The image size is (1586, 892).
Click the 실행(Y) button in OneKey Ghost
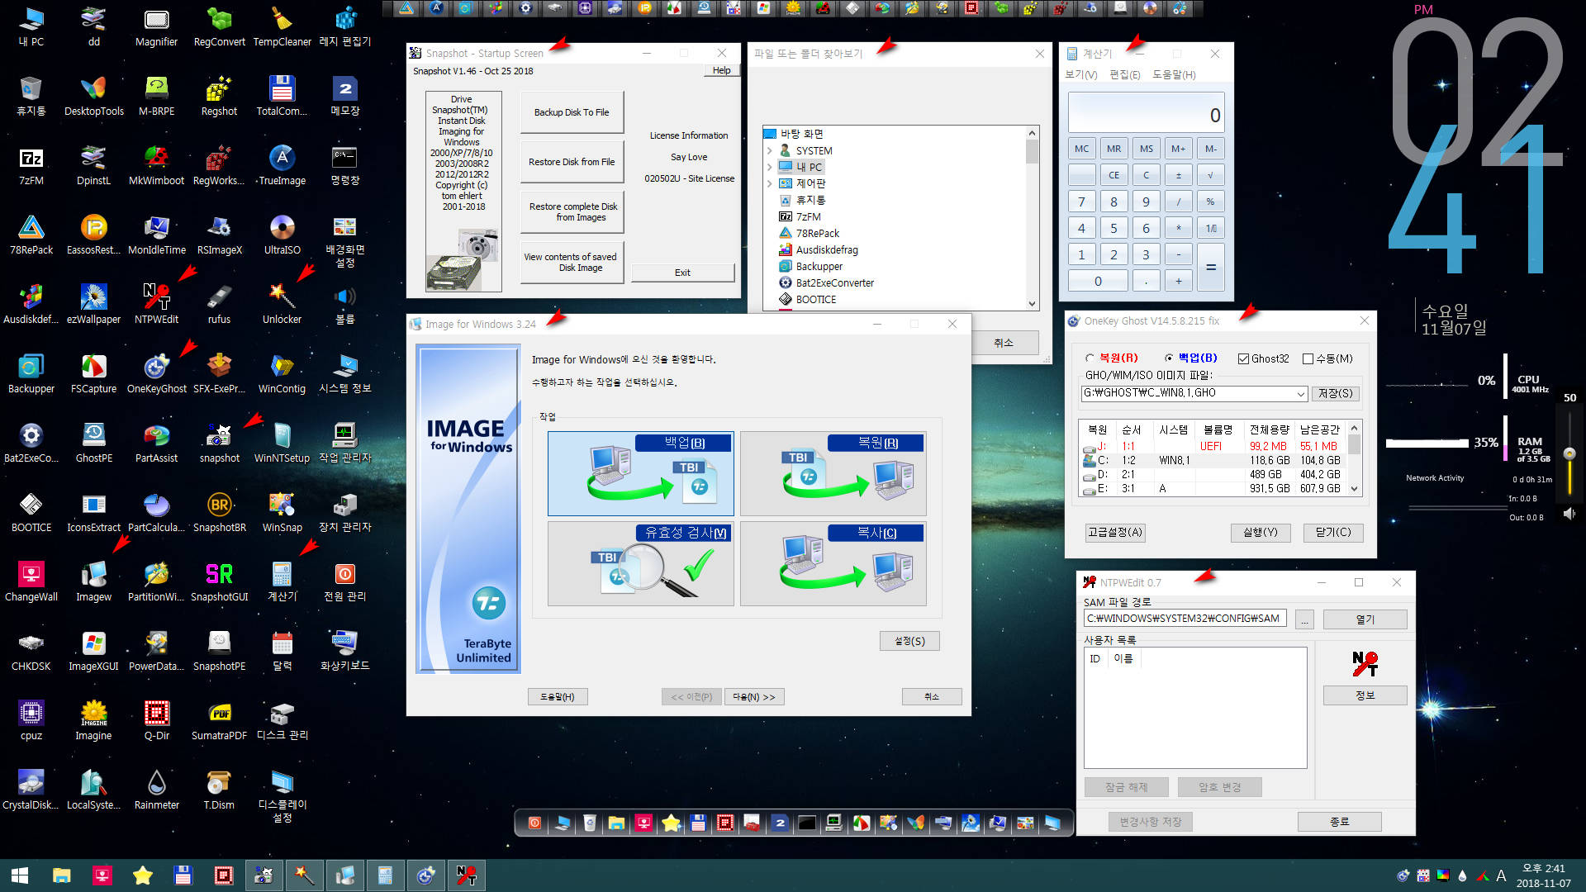[x=1260, y=533]
